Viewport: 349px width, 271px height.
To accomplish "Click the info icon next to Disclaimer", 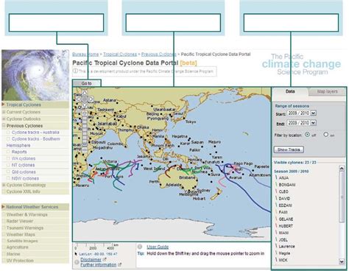I will [x=77, y=262].
